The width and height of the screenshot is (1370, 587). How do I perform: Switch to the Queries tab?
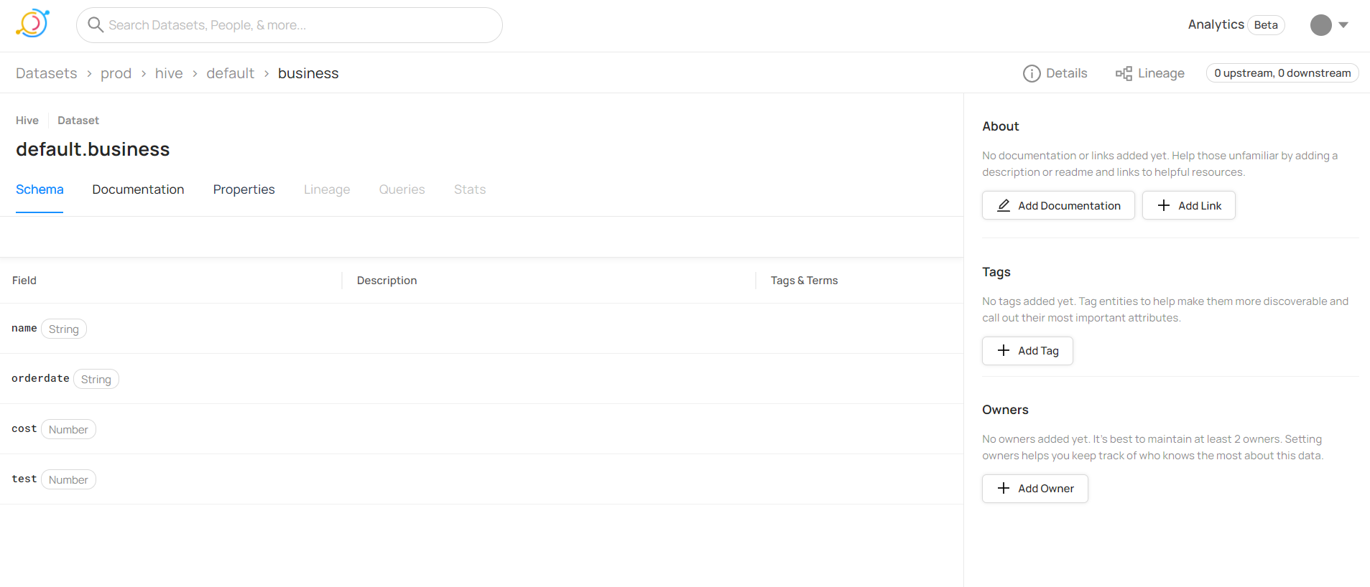pyautogui.click(x=402, y=189)
